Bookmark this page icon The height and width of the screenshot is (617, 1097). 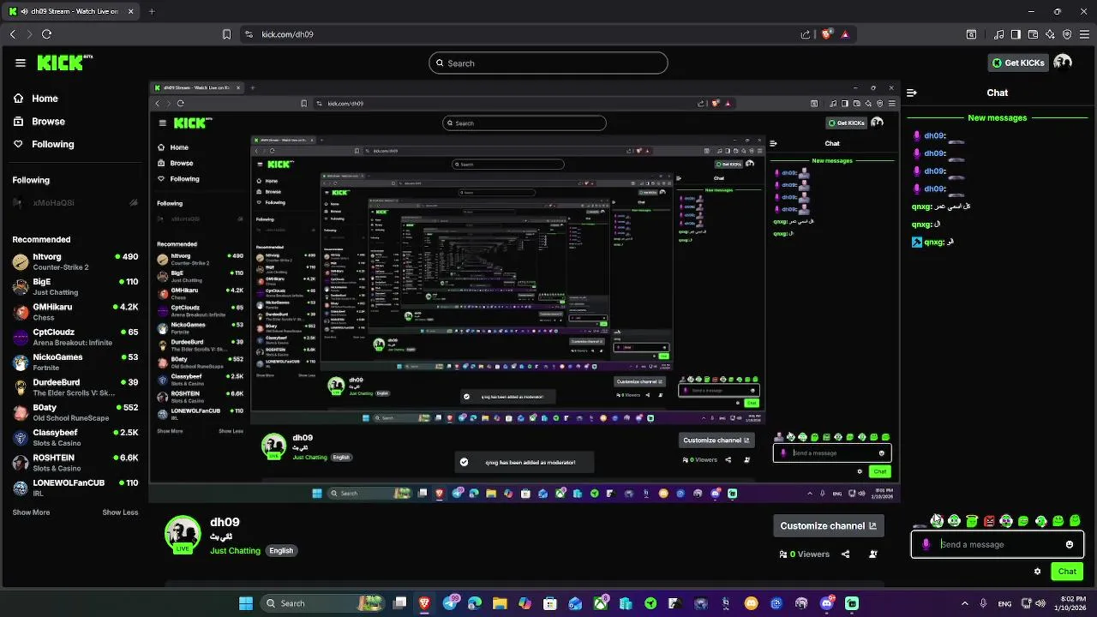tap(226, 34)
